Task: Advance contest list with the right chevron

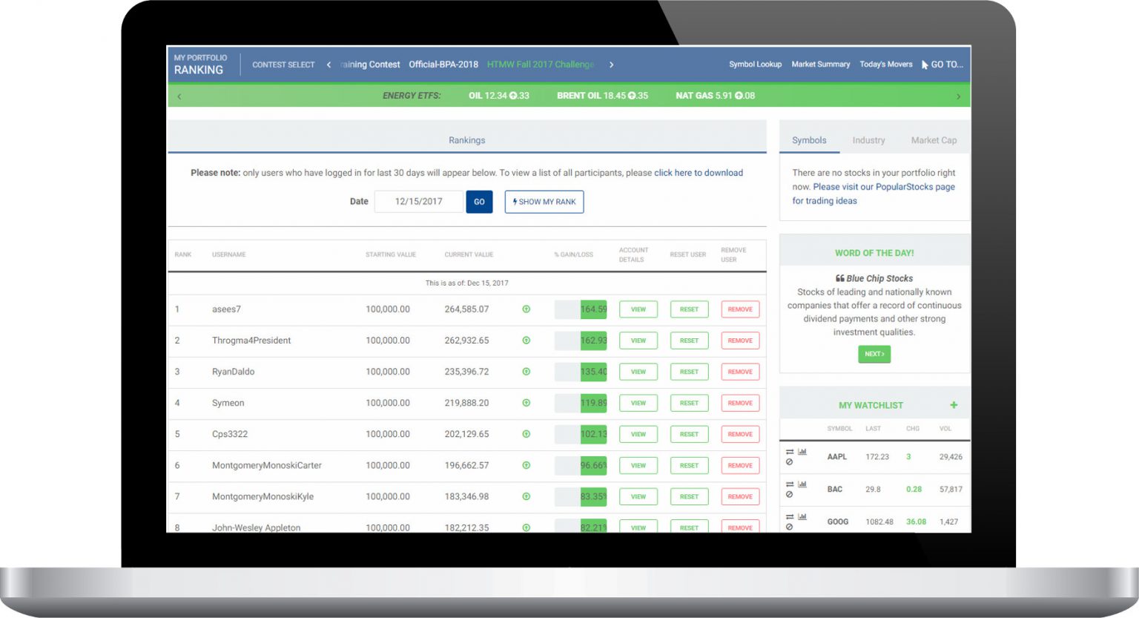Action: (x=611, y=65)
